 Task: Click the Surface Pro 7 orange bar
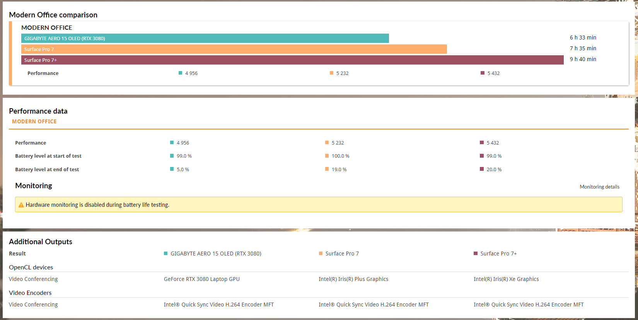coord(234,49)
